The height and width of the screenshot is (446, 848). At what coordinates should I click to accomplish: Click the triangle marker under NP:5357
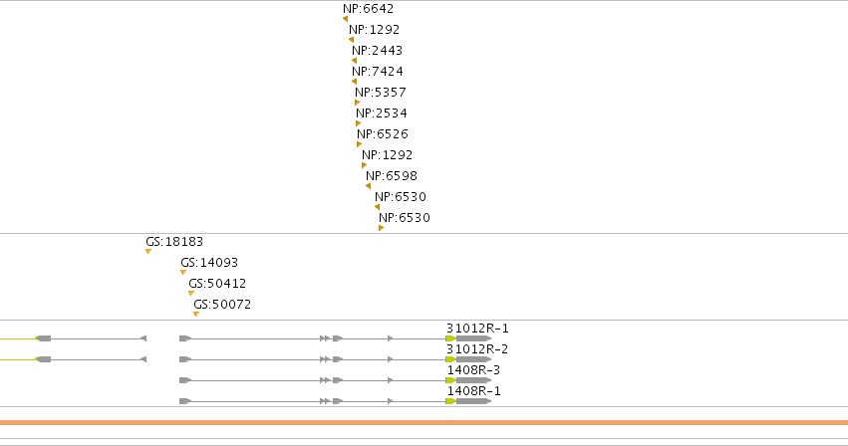click(357, 103)
